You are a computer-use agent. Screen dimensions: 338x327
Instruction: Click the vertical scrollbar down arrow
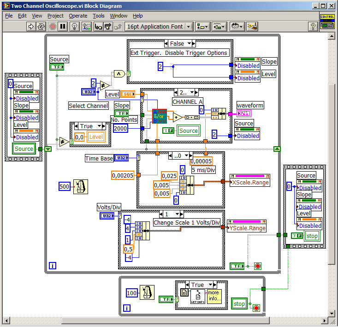332,314
